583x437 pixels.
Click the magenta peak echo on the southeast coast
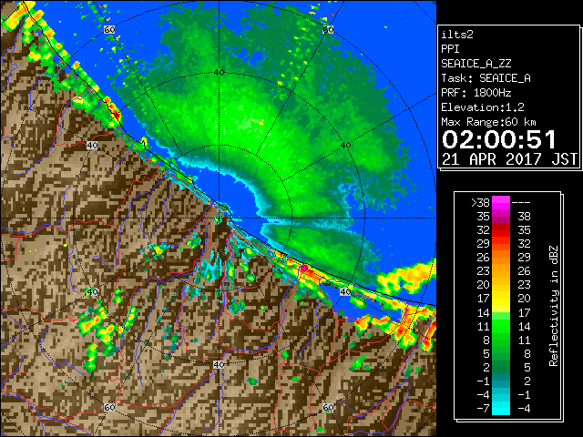pyautogui.click(x=304, y=268)
